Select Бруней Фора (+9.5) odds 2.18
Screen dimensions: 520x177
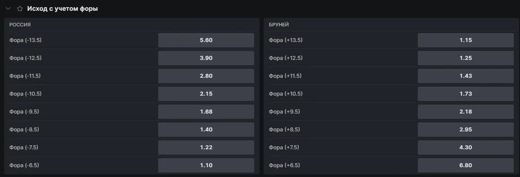[x=466, y=112]
